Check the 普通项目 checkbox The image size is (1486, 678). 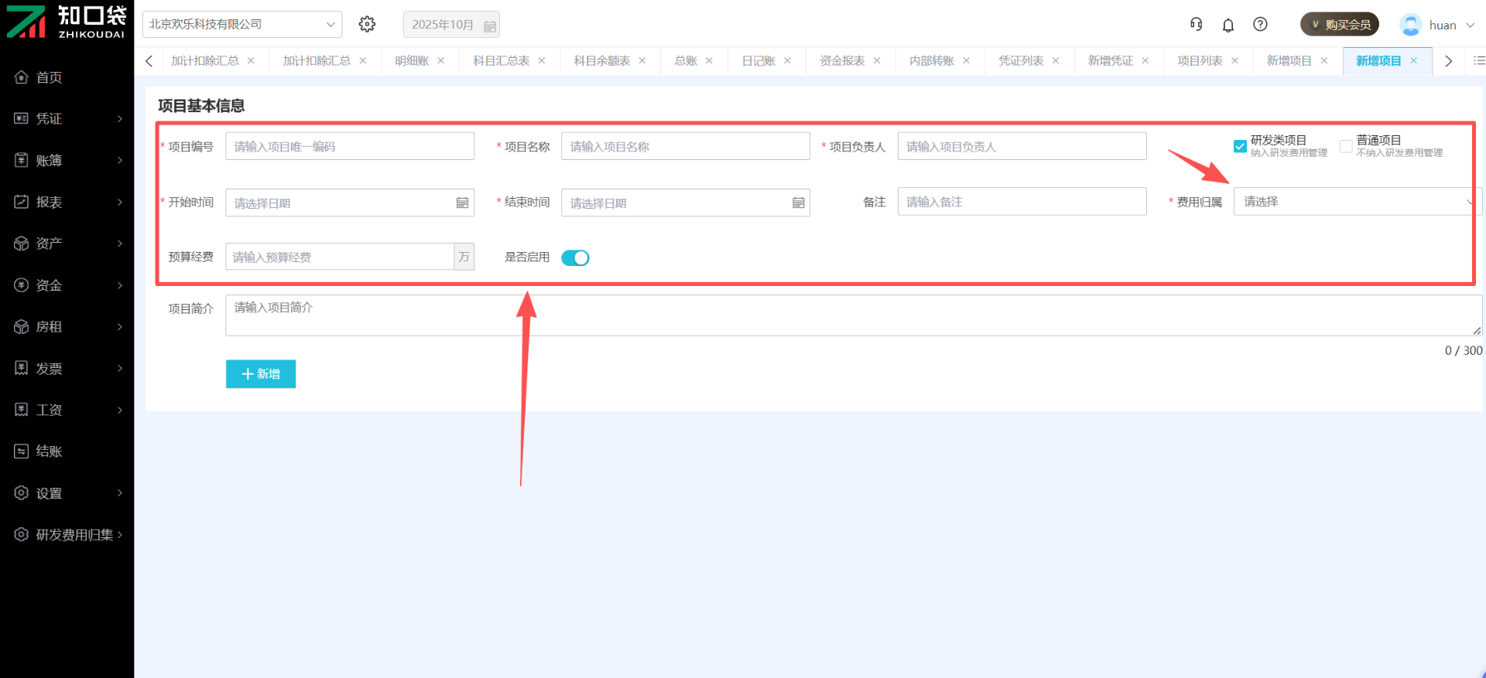coord(1346,146)
